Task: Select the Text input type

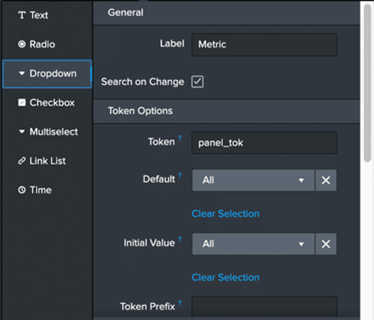Action: pyautogui.click(x=47, y=15)
